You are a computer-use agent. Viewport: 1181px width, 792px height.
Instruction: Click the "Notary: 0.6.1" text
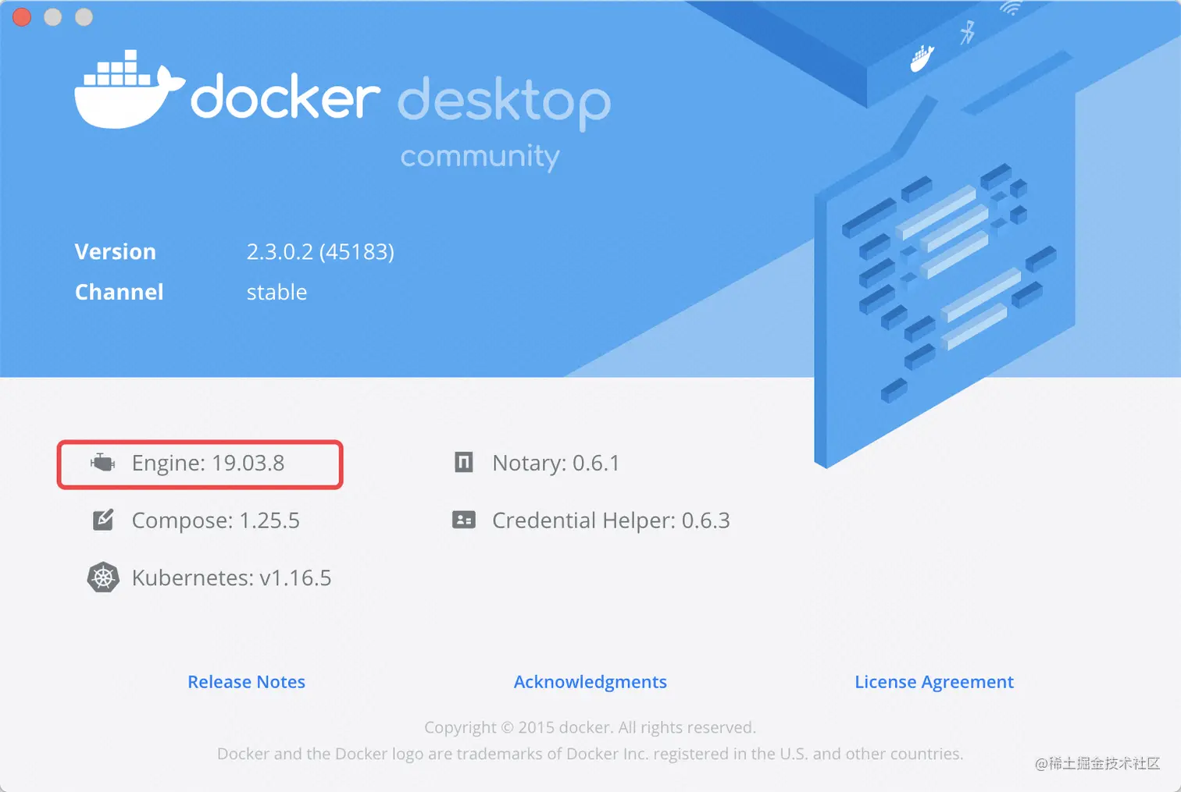click(556, 463)
